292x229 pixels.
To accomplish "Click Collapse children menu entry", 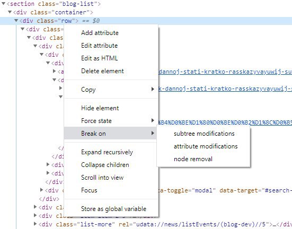I will [111, 165].
